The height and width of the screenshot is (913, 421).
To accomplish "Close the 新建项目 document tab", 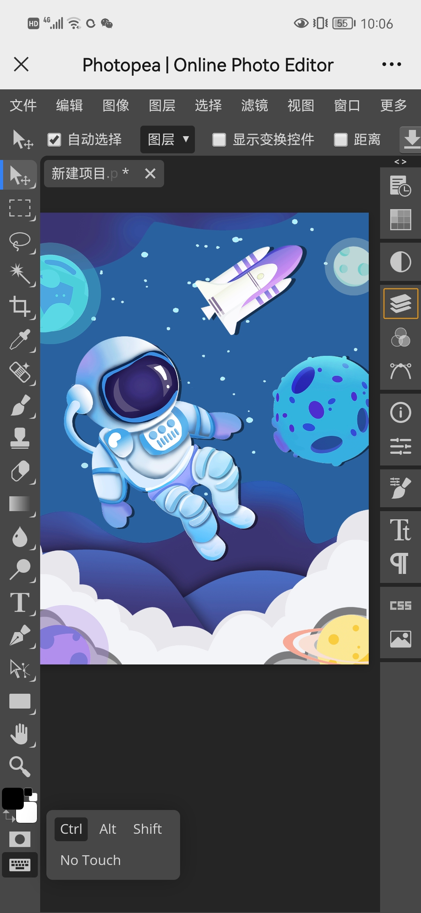I will coord(150,174).
